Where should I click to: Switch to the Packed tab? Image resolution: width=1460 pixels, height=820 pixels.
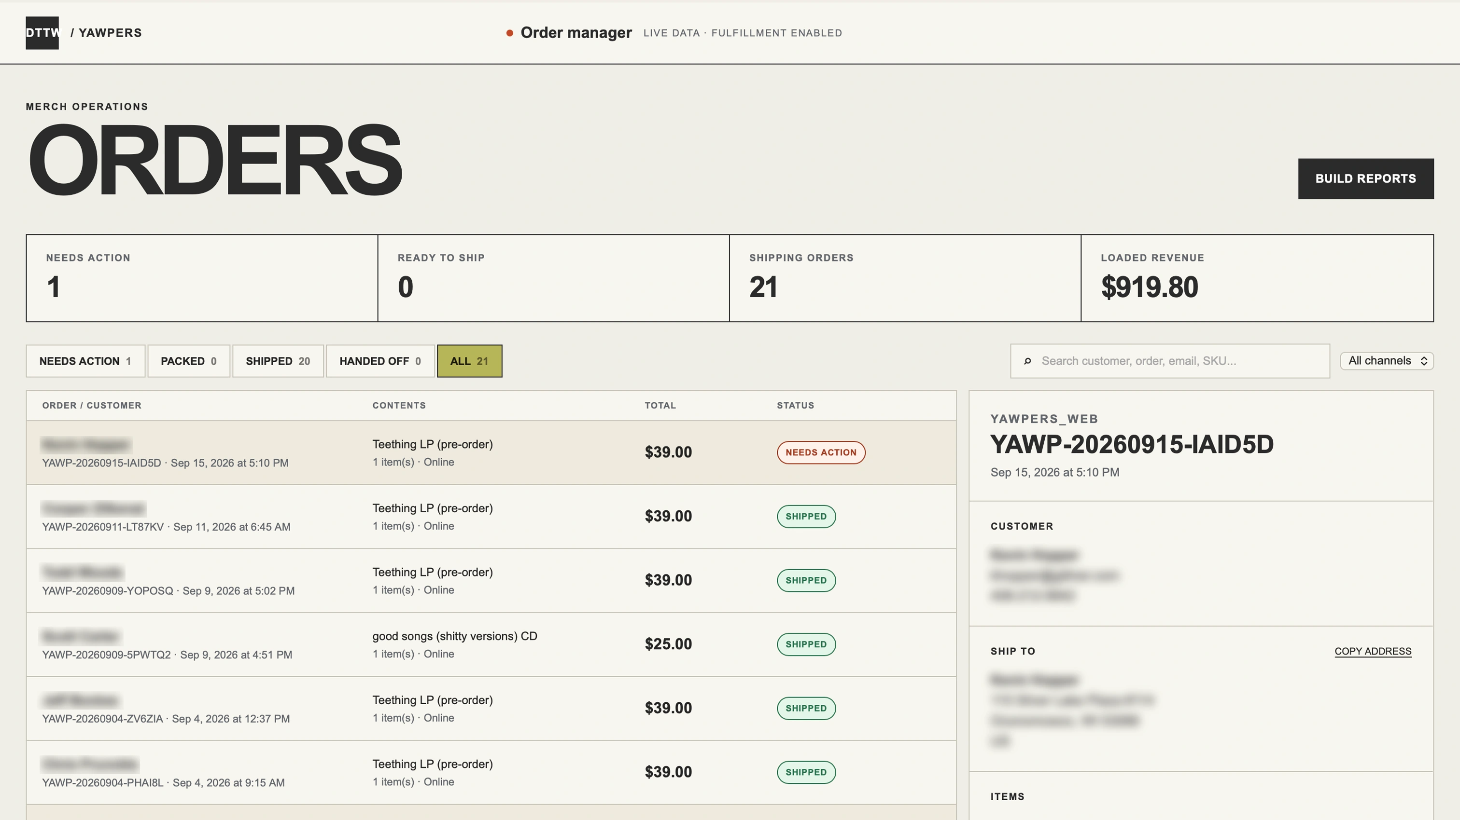point(189,361)
